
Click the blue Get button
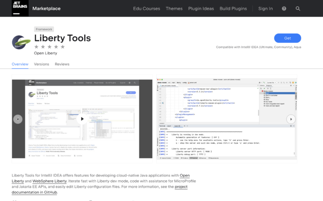pos(287,38)
